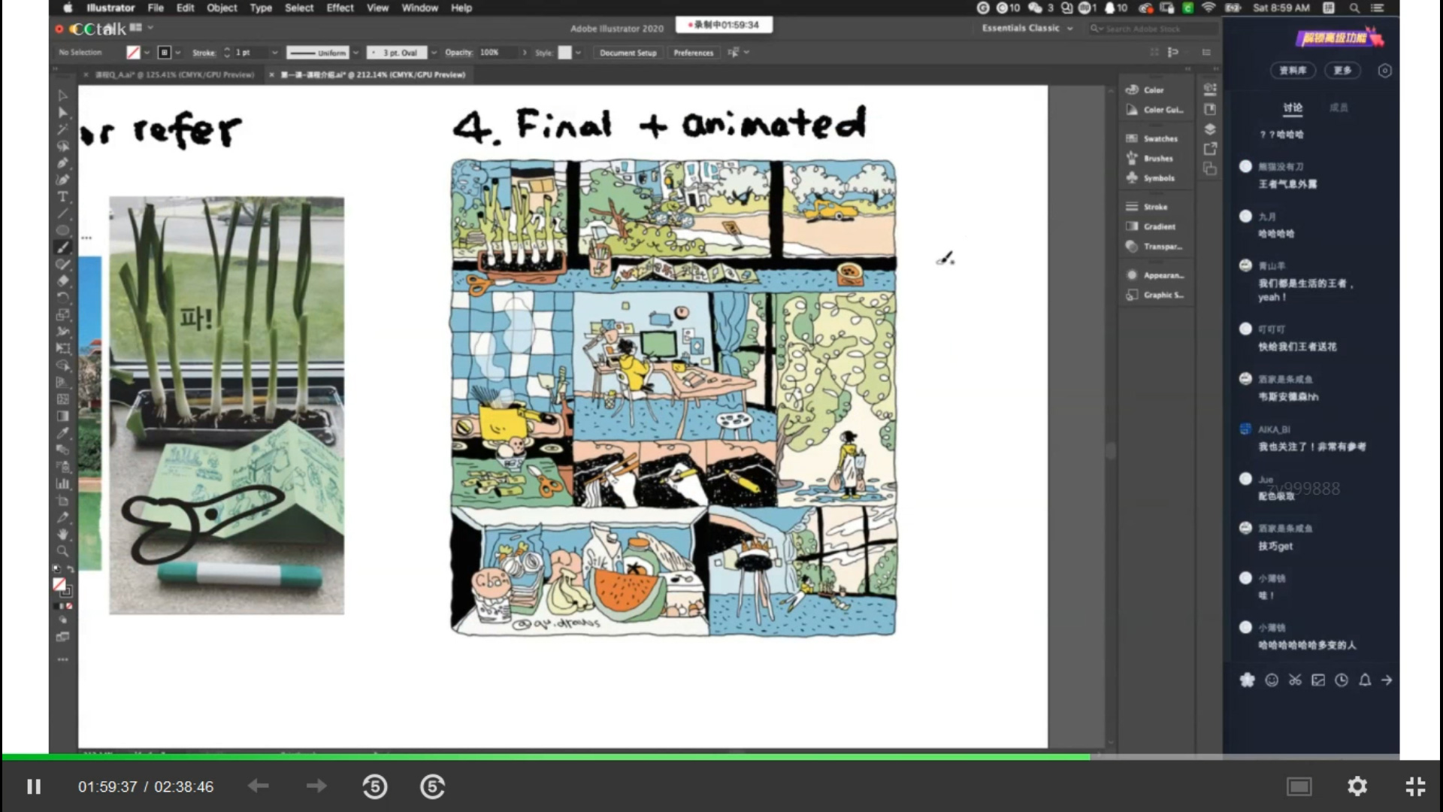Open the graphic Style dropdown

point(578,53)
